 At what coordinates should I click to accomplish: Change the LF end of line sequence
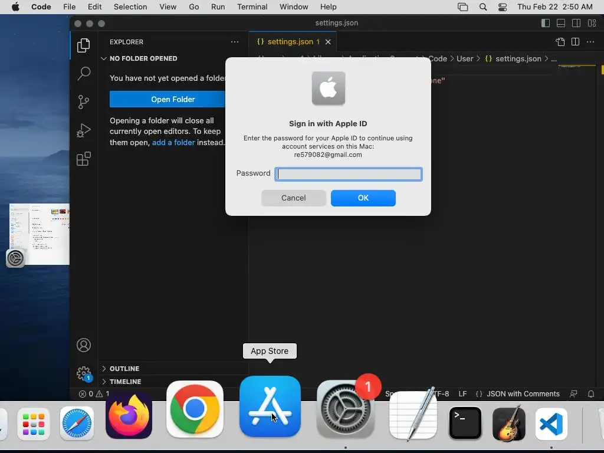click(x=462, y=393)
